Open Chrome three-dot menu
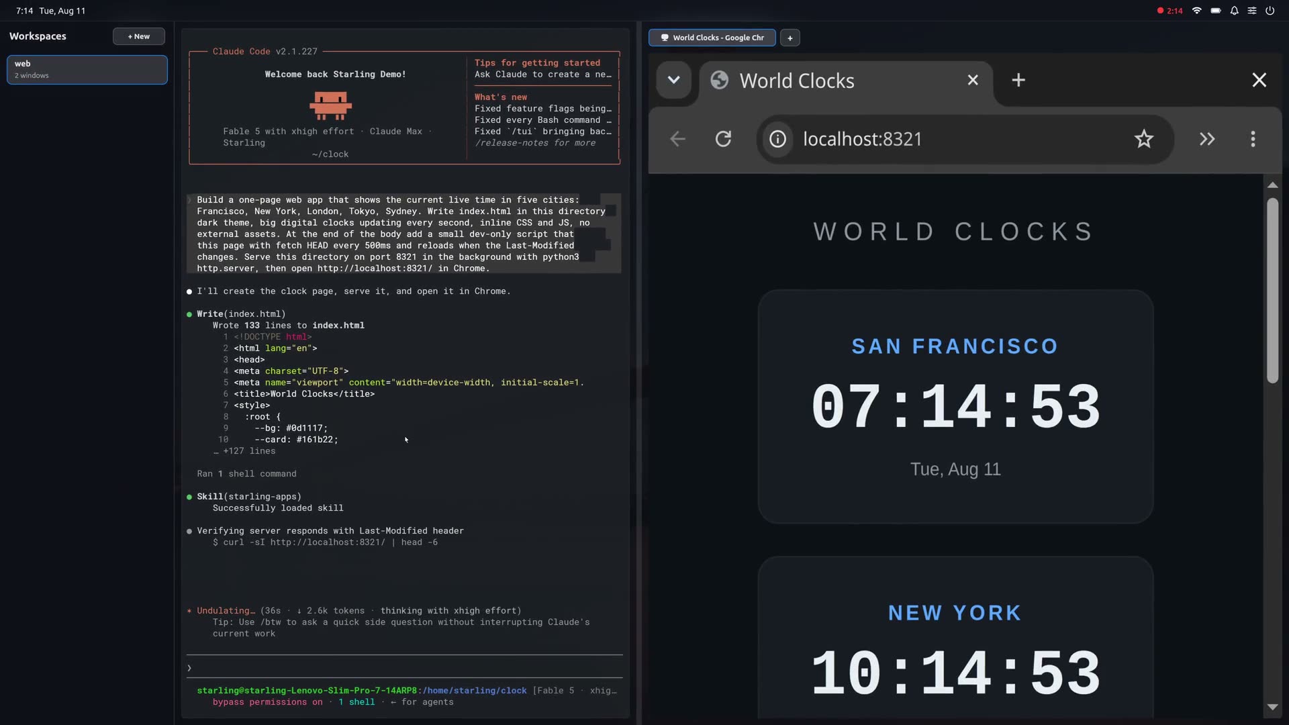Viewport: 1289px width, 725px height. click(x=1253, y=139)
